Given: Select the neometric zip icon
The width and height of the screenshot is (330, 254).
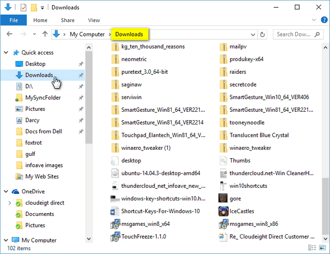Looking at the screenshot, I should [115, 60].
